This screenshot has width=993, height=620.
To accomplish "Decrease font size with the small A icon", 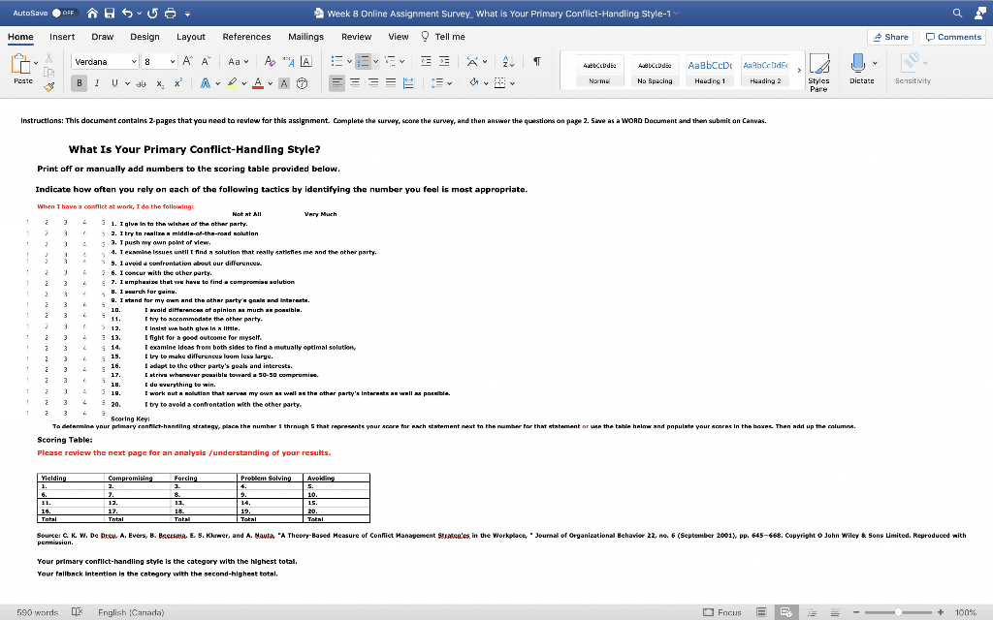I will pyautogui.click(x=206, y=61).
